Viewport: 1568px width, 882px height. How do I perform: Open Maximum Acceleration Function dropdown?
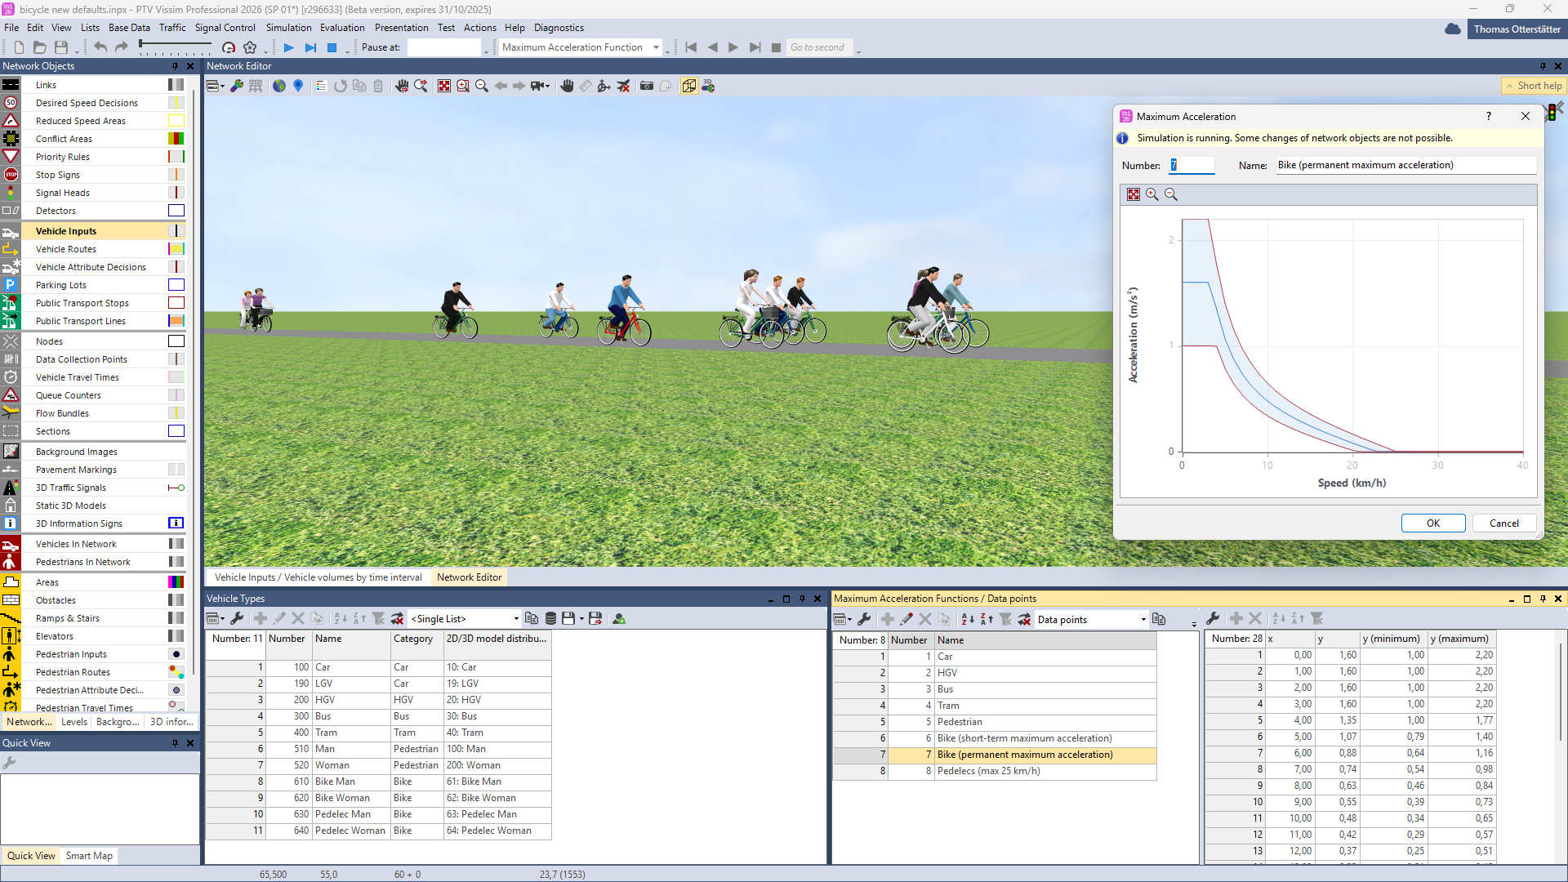click(x=656, y=47)
